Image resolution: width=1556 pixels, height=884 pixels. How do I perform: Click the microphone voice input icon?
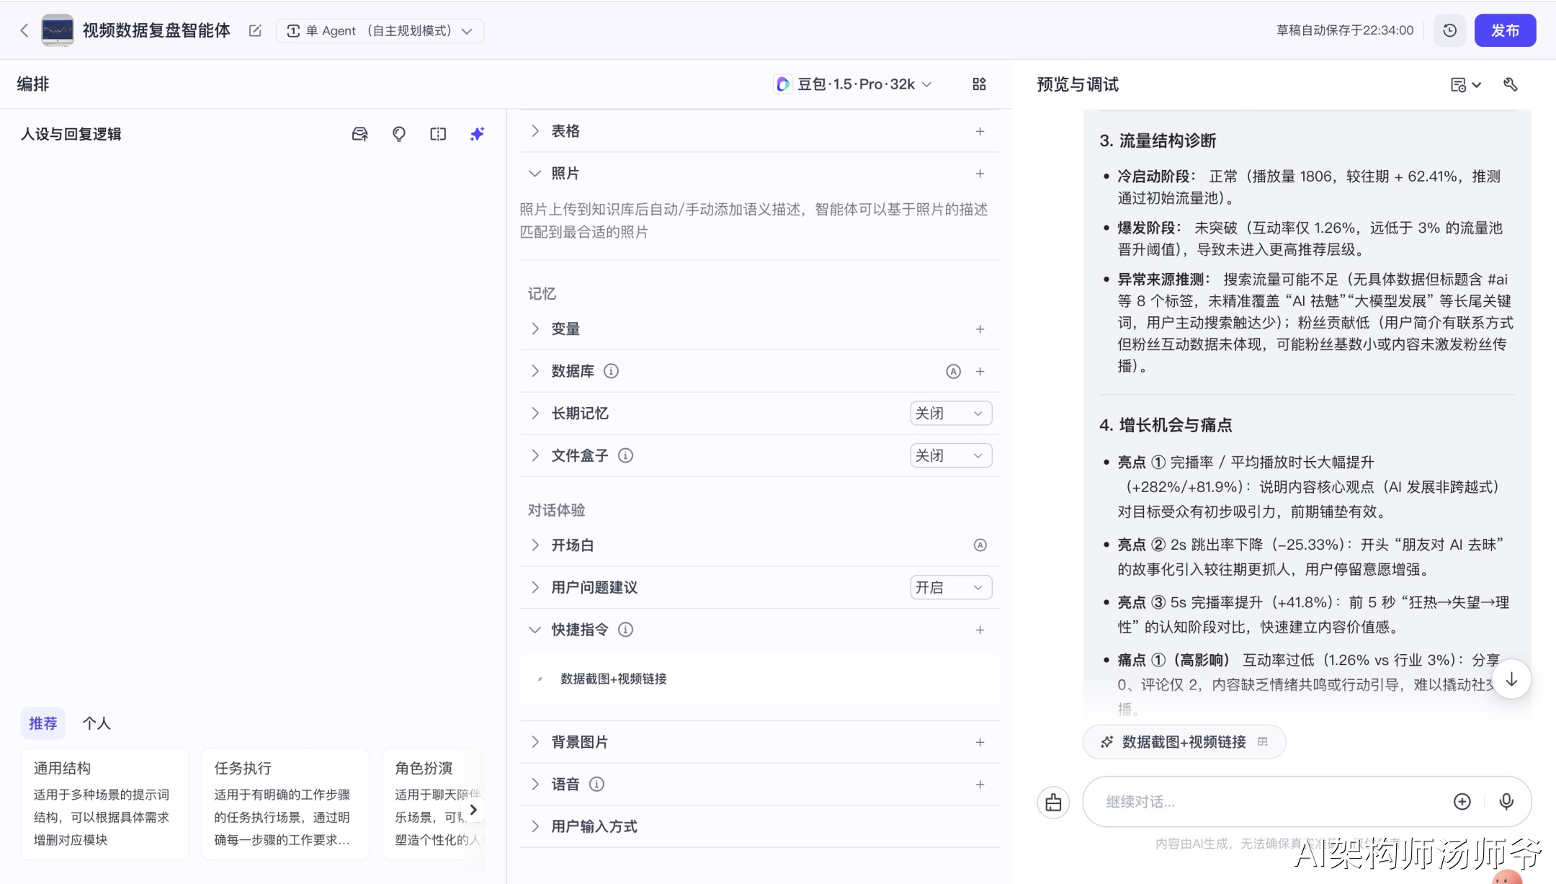[1506, 801]
